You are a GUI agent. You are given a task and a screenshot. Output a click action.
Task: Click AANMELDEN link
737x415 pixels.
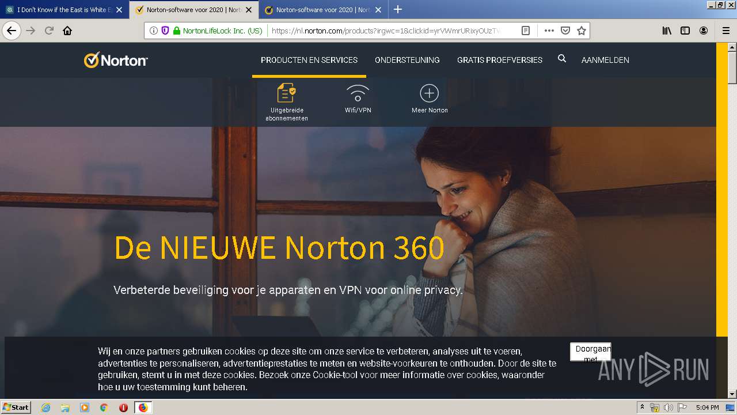pos(605,60)
